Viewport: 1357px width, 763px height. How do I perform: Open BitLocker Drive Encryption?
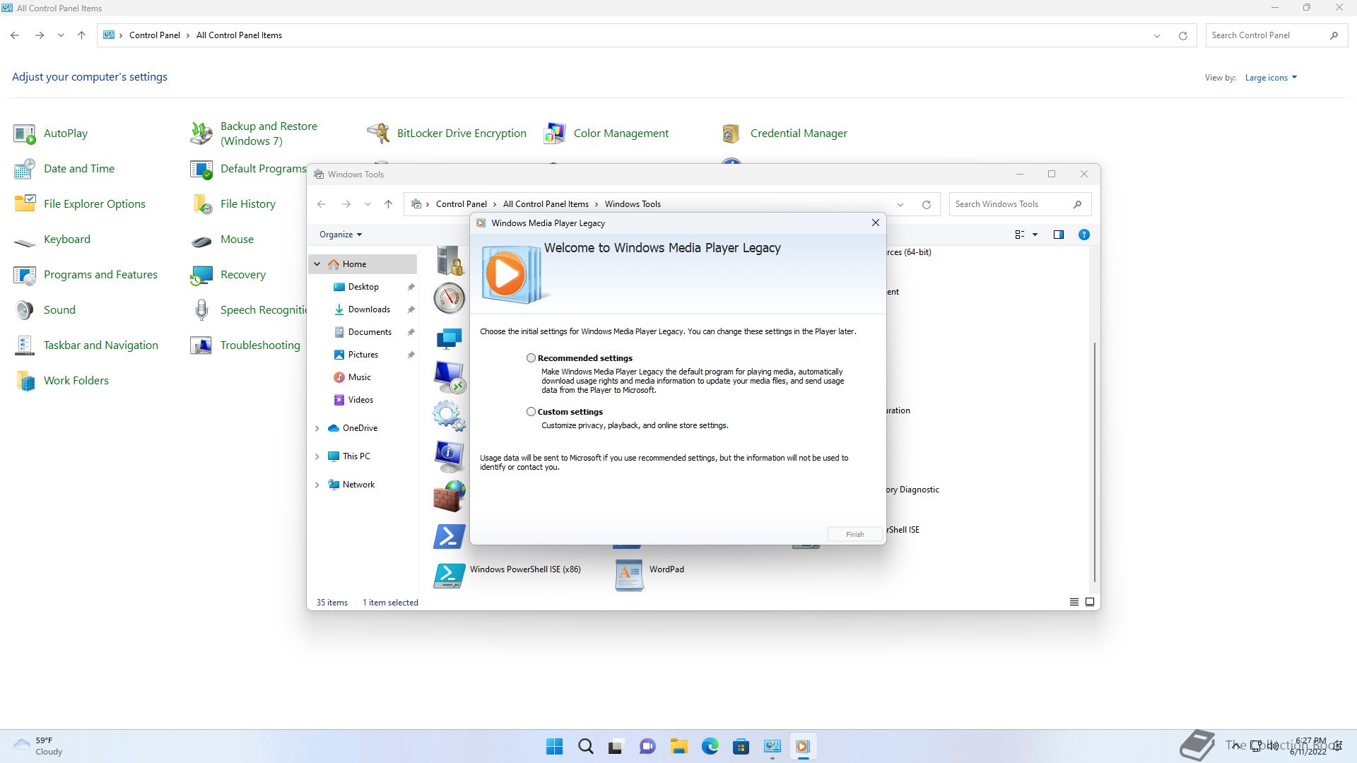click(x=447, y=133)
